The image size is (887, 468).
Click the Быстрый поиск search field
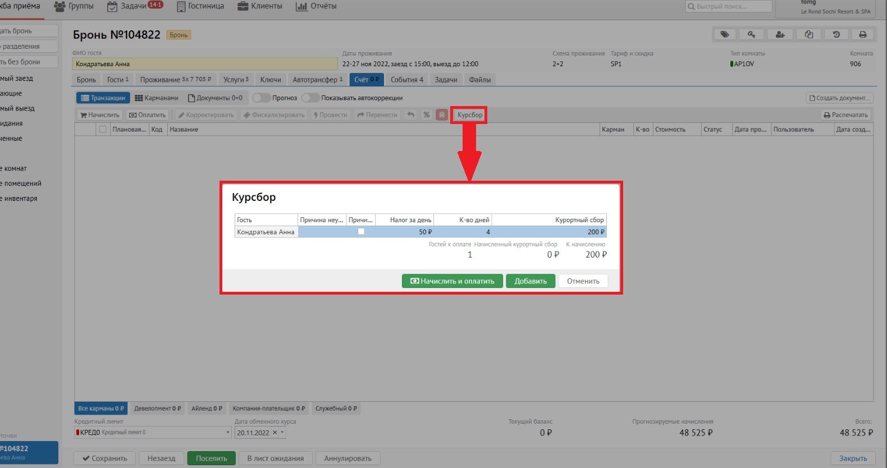tap(729, 7)
